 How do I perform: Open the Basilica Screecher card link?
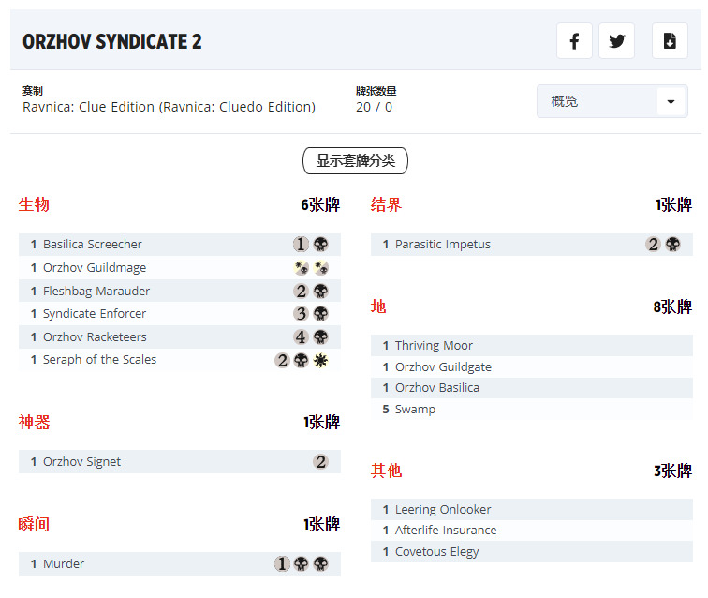coord(93,245)
